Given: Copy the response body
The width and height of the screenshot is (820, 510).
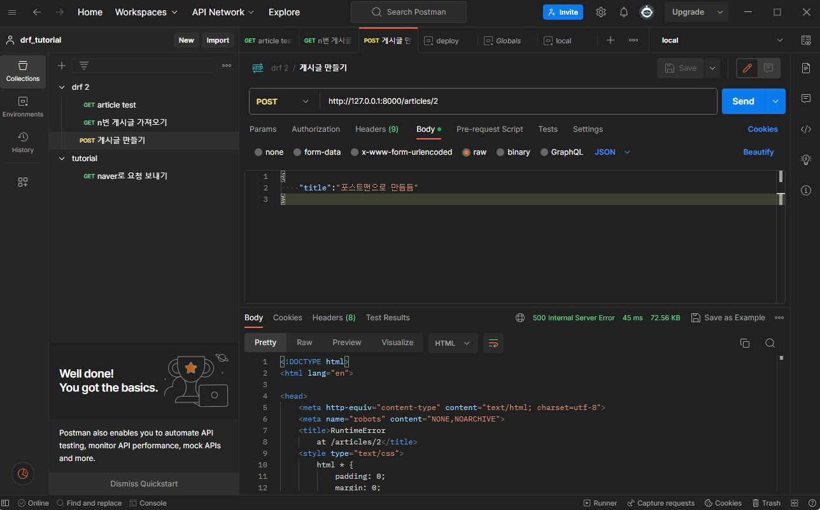Looking at the screenshot, I should 745,343.
